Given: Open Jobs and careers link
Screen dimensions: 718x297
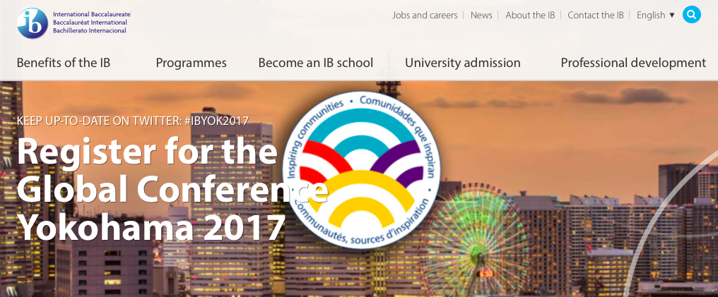Looking at the screenshot, I should (x=425, y=15).
